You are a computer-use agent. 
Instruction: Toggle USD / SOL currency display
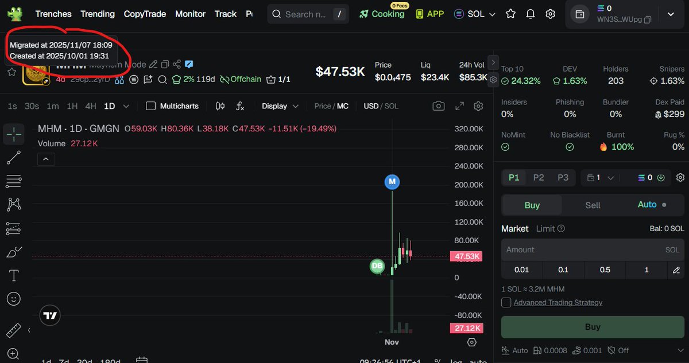click(x=381, y=106)
